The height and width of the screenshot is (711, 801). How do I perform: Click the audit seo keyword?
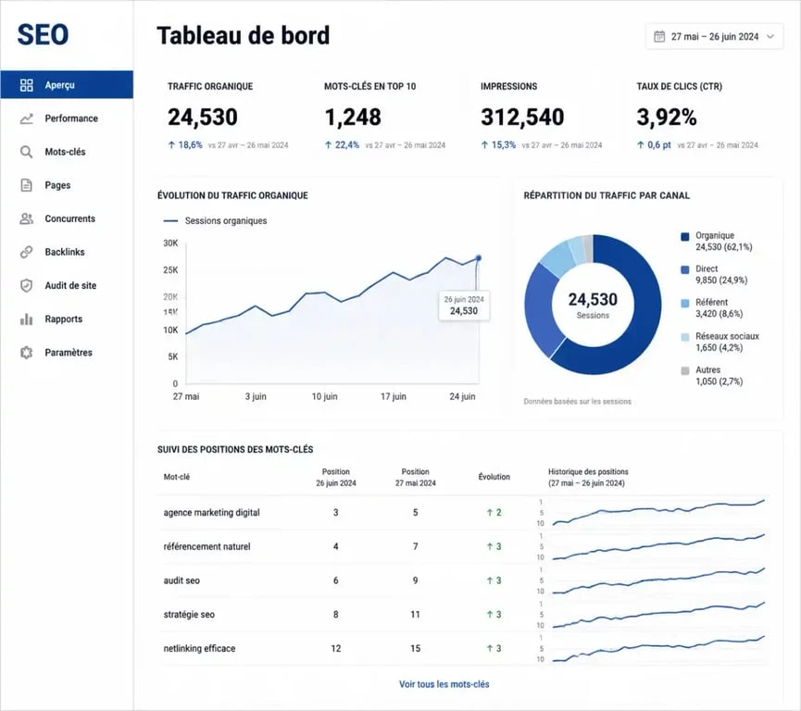(181, 580)
